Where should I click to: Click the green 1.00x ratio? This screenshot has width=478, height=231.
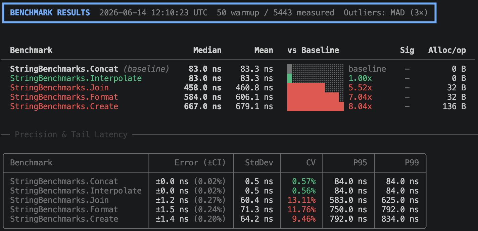tap(360, 78)
